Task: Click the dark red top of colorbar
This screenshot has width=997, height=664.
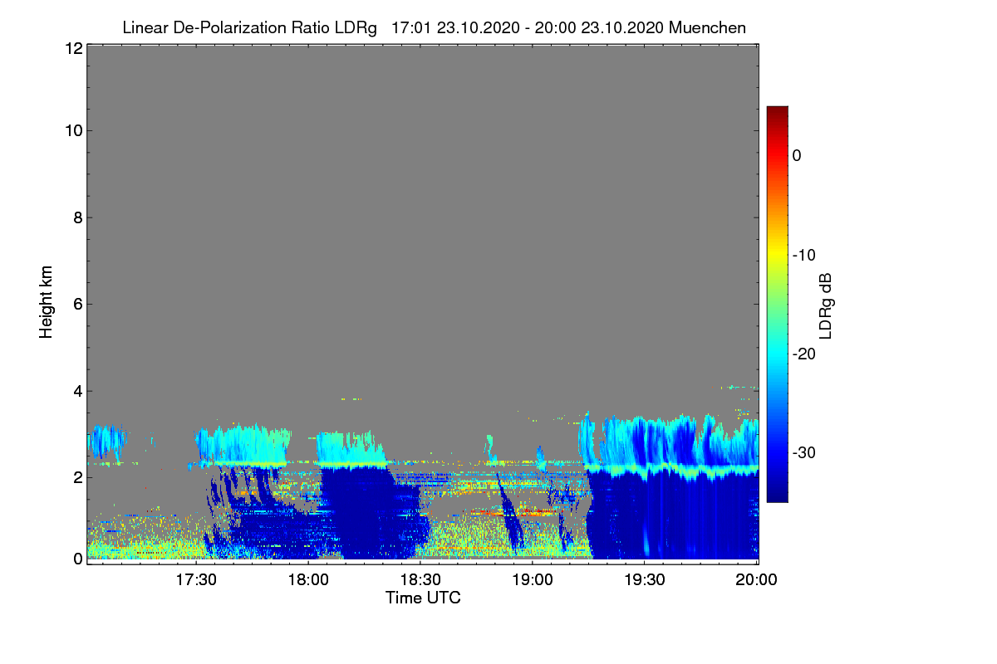Action: (x=777, y=113)
